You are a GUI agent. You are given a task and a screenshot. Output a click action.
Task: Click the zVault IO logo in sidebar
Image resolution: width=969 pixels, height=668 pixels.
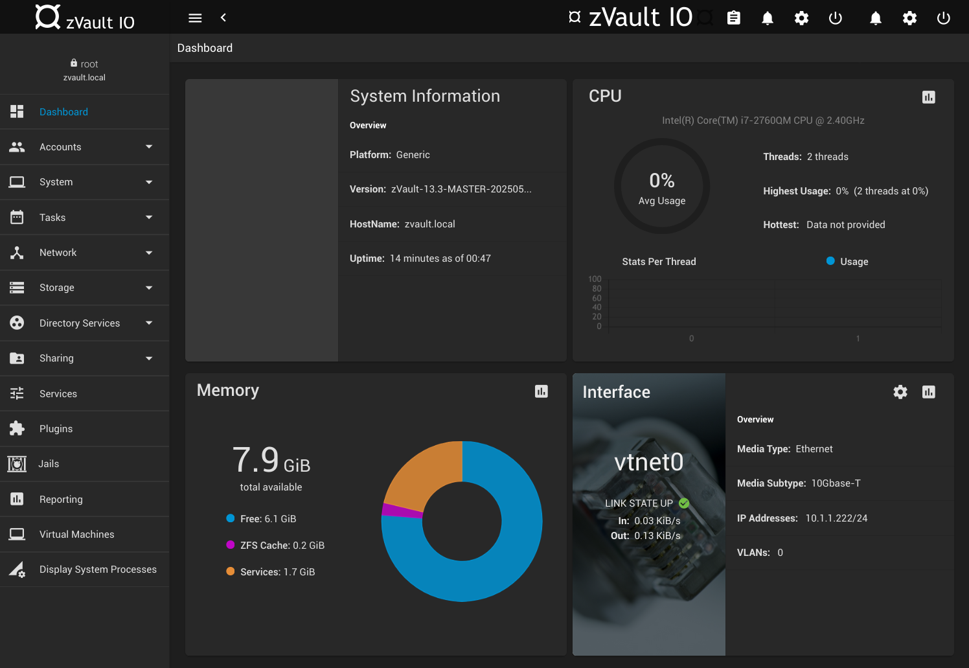[x=84, y=17]
